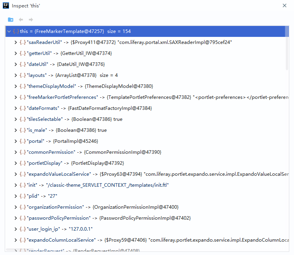This screenshot has height=255, width=294.
Task: Click the back navigation arrow
Action: coord(21,20)
